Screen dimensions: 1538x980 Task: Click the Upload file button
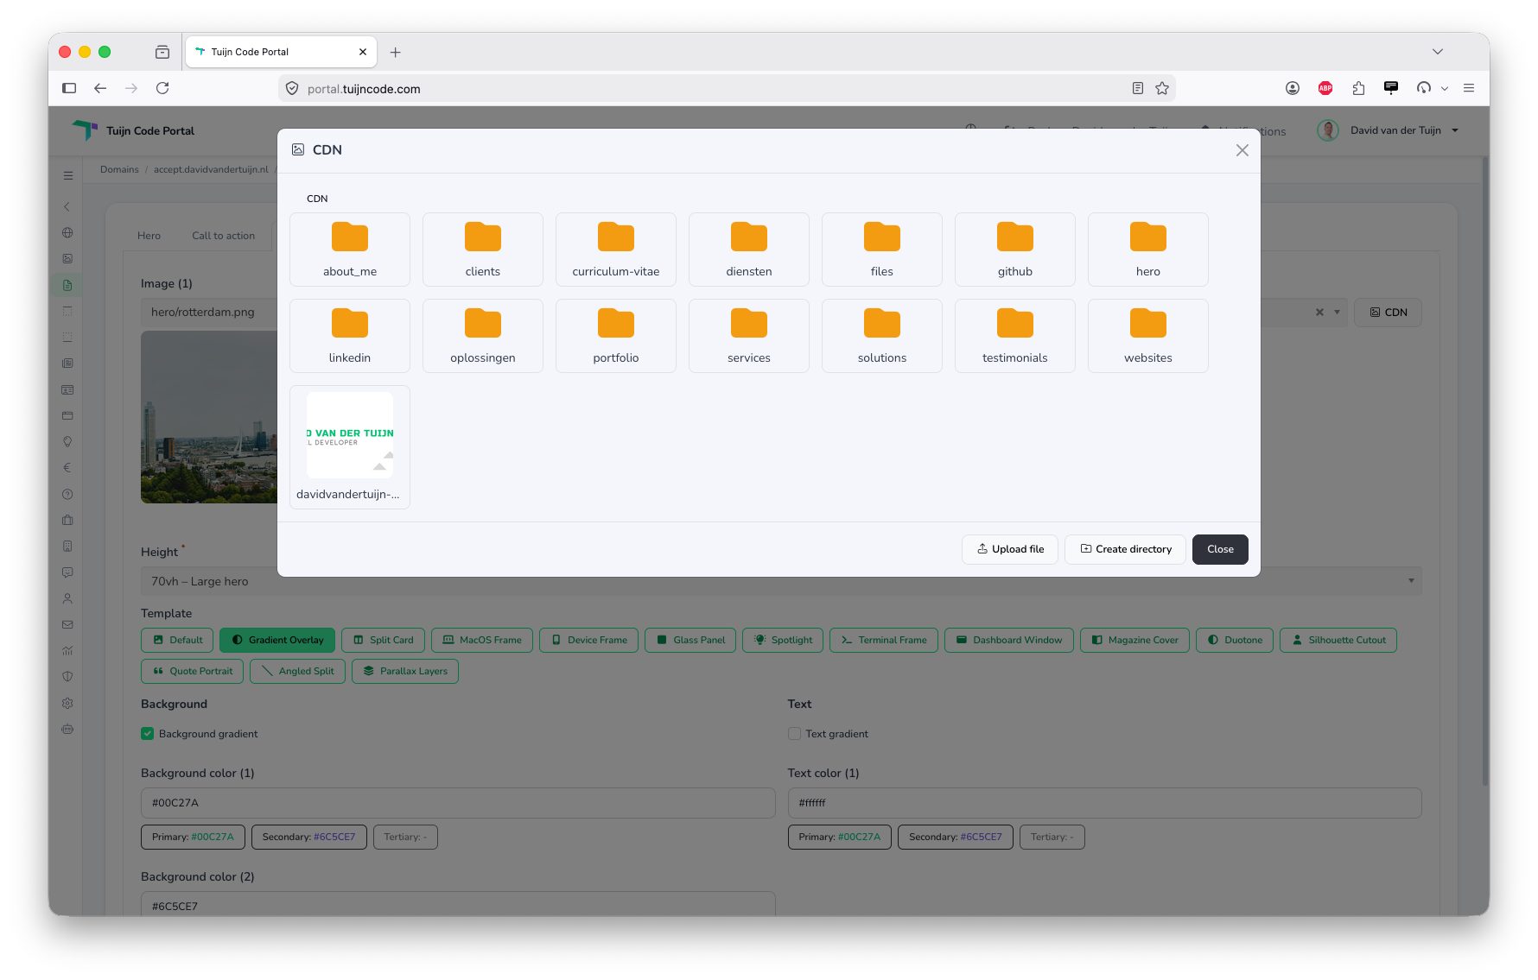[x=1010, y=549]
